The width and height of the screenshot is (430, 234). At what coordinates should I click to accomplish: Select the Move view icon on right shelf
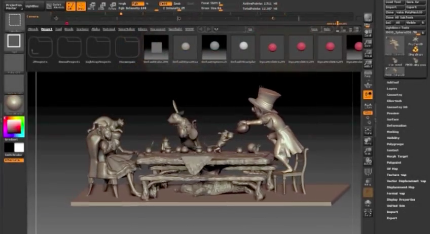pyautogui.click(x=368, y=141)
